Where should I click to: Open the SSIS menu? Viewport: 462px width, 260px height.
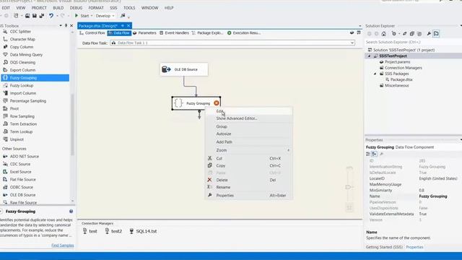[113, 8]
